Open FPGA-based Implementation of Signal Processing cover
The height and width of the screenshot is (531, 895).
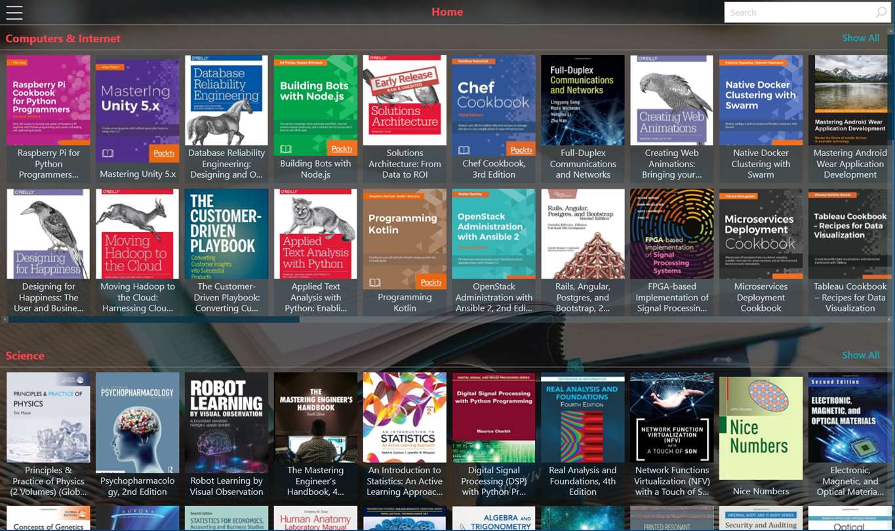(x=673, y=234)
